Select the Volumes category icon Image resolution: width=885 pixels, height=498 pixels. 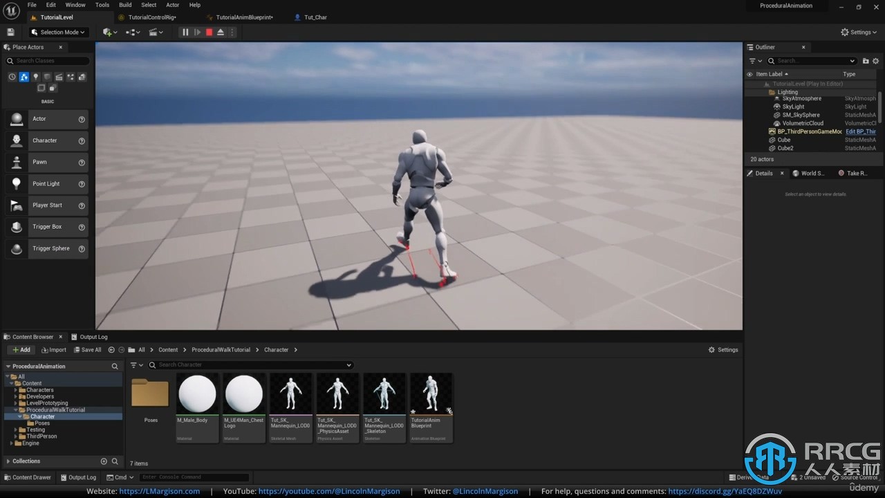(x=82, y=77)
